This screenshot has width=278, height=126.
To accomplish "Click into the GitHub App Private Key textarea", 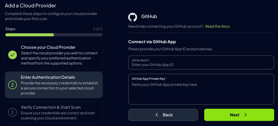I will [x=201, y=91].
